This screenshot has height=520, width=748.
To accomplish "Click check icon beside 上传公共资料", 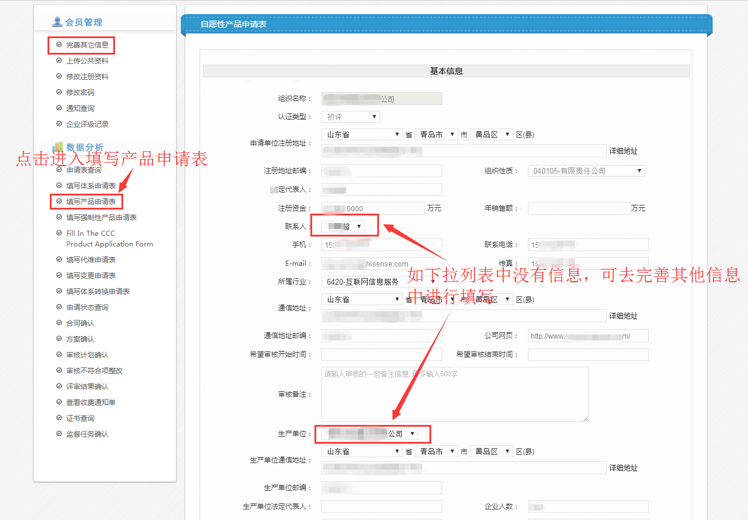I will pos(59,60).
